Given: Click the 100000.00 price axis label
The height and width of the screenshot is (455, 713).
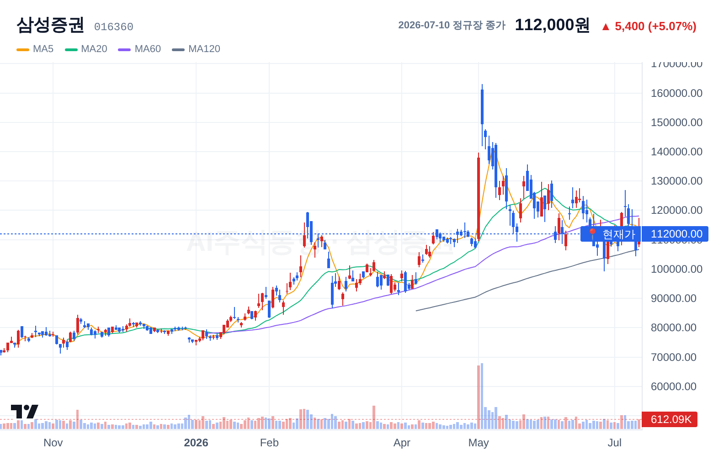Looking at the screenshot, I should pyautogui.click(x=676, y=269).
